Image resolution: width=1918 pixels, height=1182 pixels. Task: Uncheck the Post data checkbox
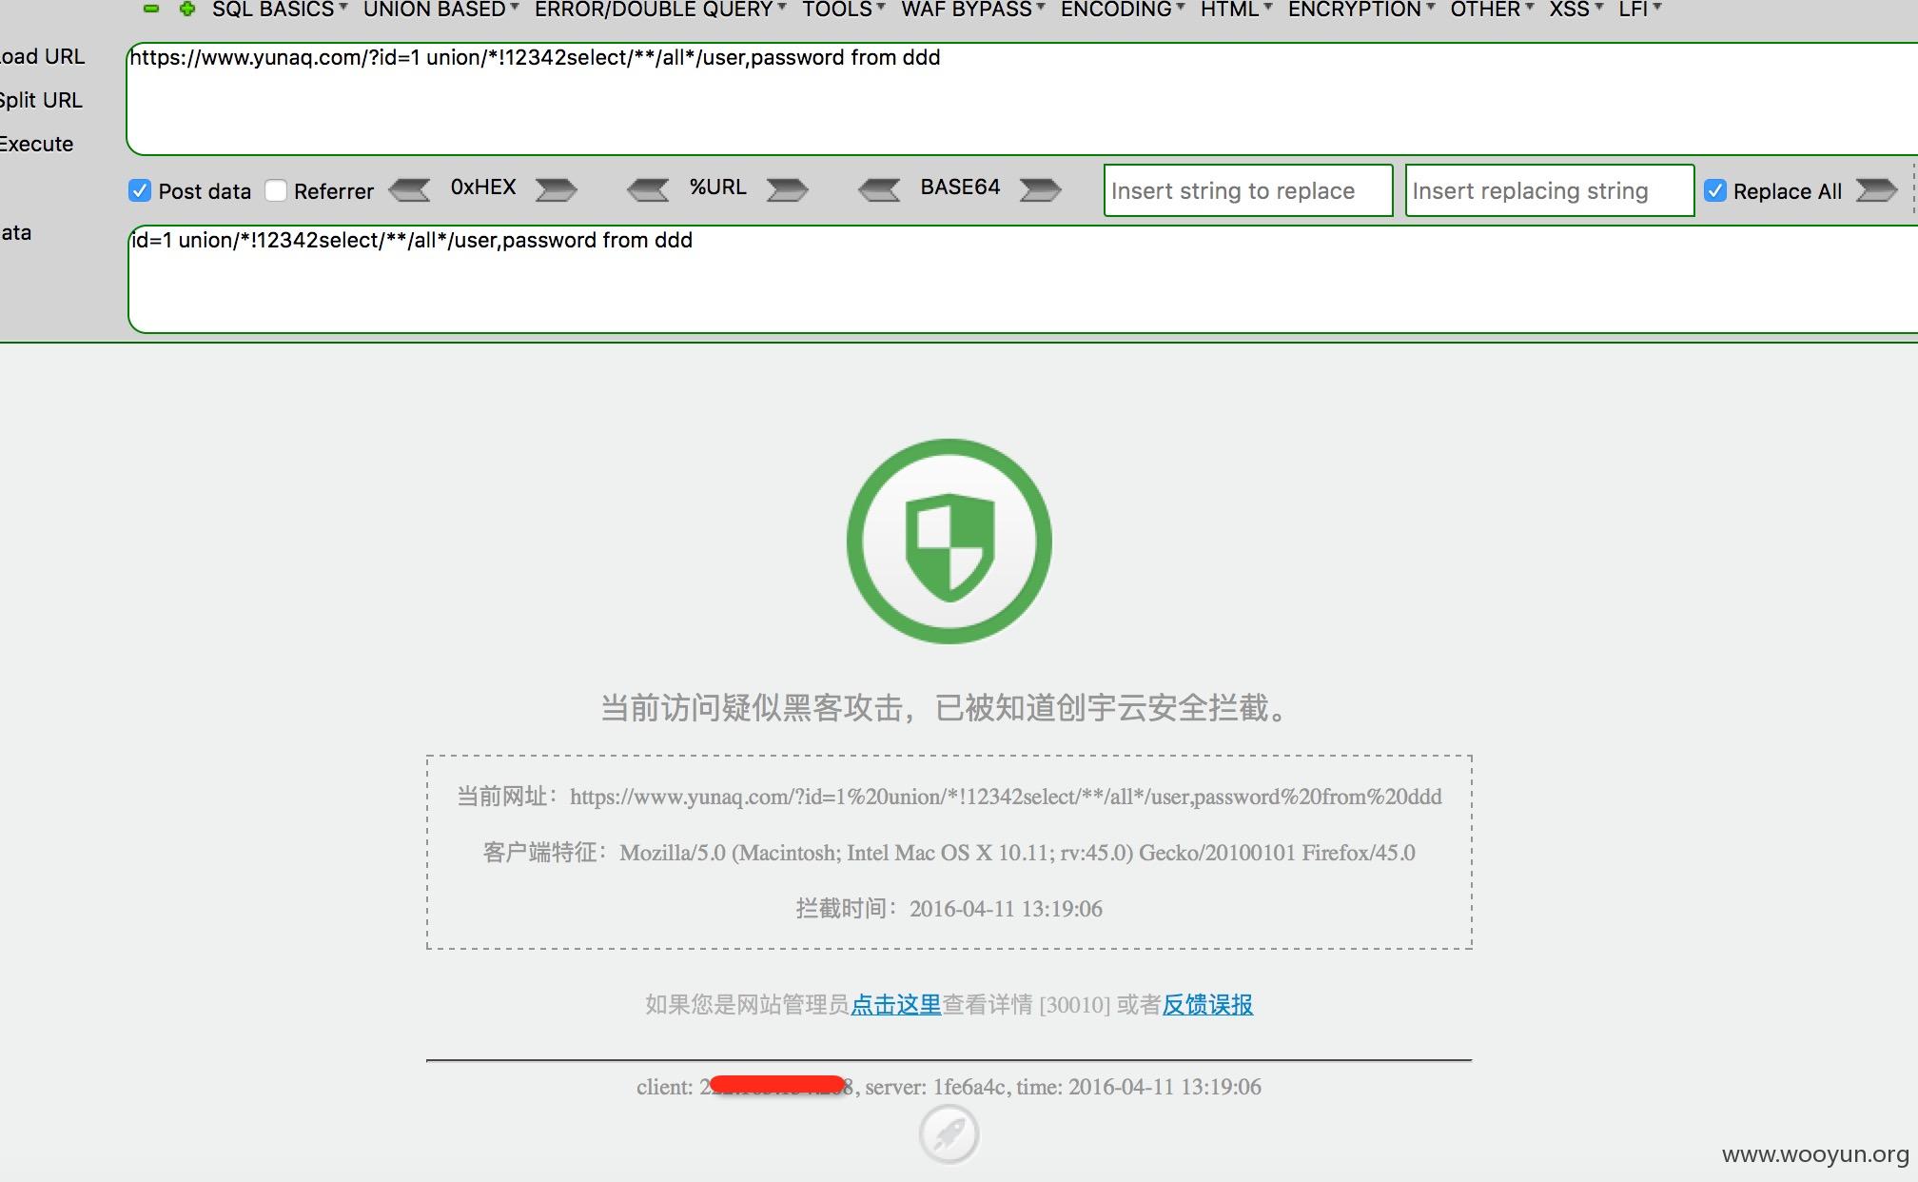tap(140, 190)
